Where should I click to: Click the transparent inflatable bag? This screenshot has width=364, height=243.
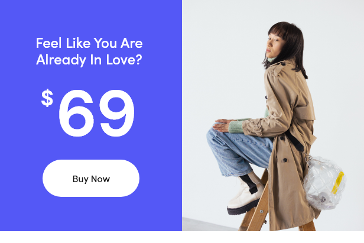324,183
